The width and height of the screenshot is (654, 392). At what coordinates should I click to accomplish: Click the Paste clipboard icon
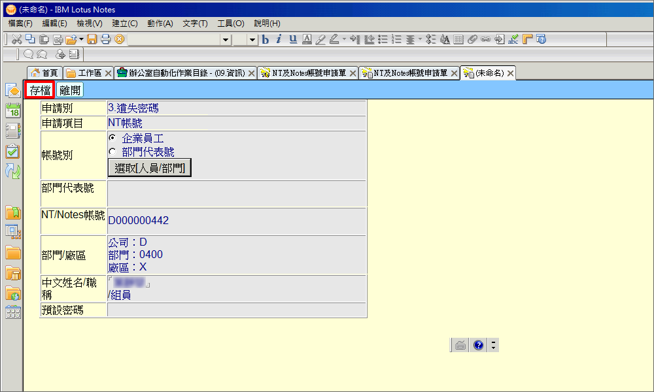[44, 39]
